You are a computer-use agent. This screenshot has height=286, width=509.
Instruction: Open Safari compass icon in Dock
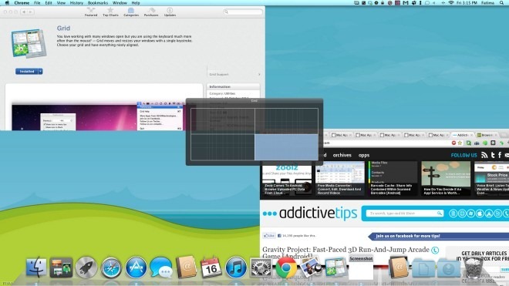point(111,267)
